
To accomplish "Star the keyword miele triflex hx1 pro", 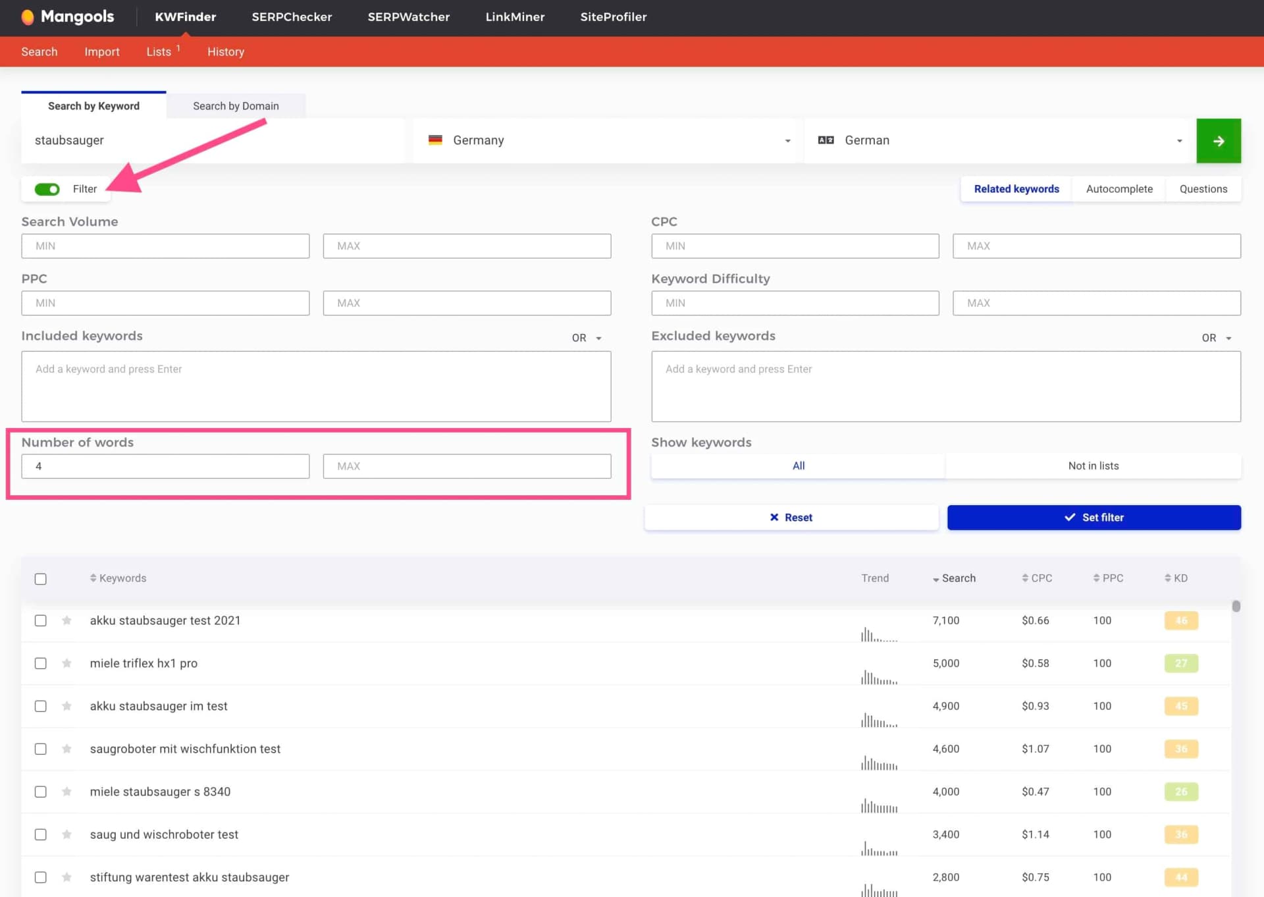I will [x=66, y=663].
